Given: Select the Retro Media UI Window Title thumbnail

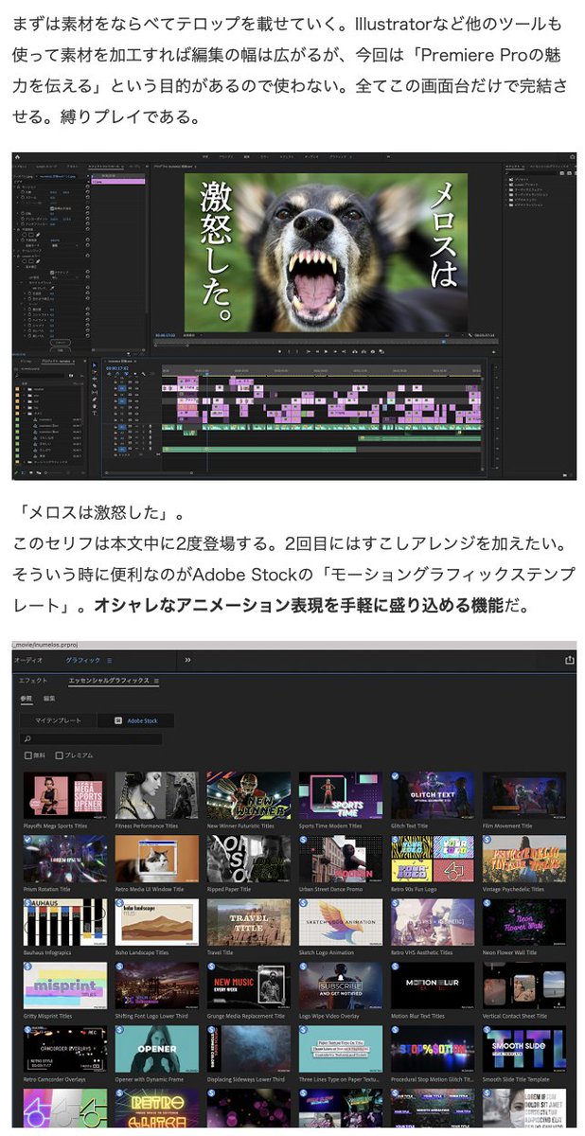Looking at the screenshot, I should click(x=157, y=859).
